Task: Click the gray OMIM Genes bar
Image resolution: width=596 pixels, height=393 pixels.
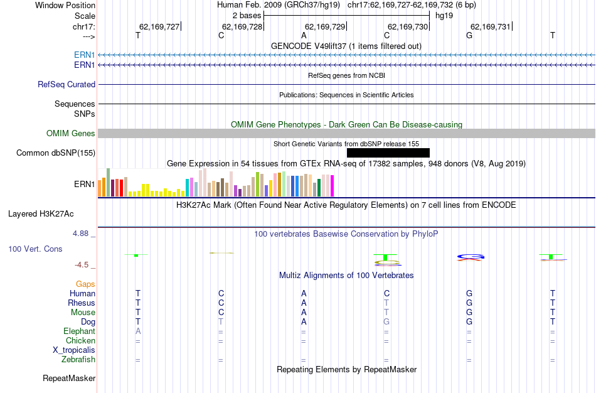Action: (x=347, y=133)
